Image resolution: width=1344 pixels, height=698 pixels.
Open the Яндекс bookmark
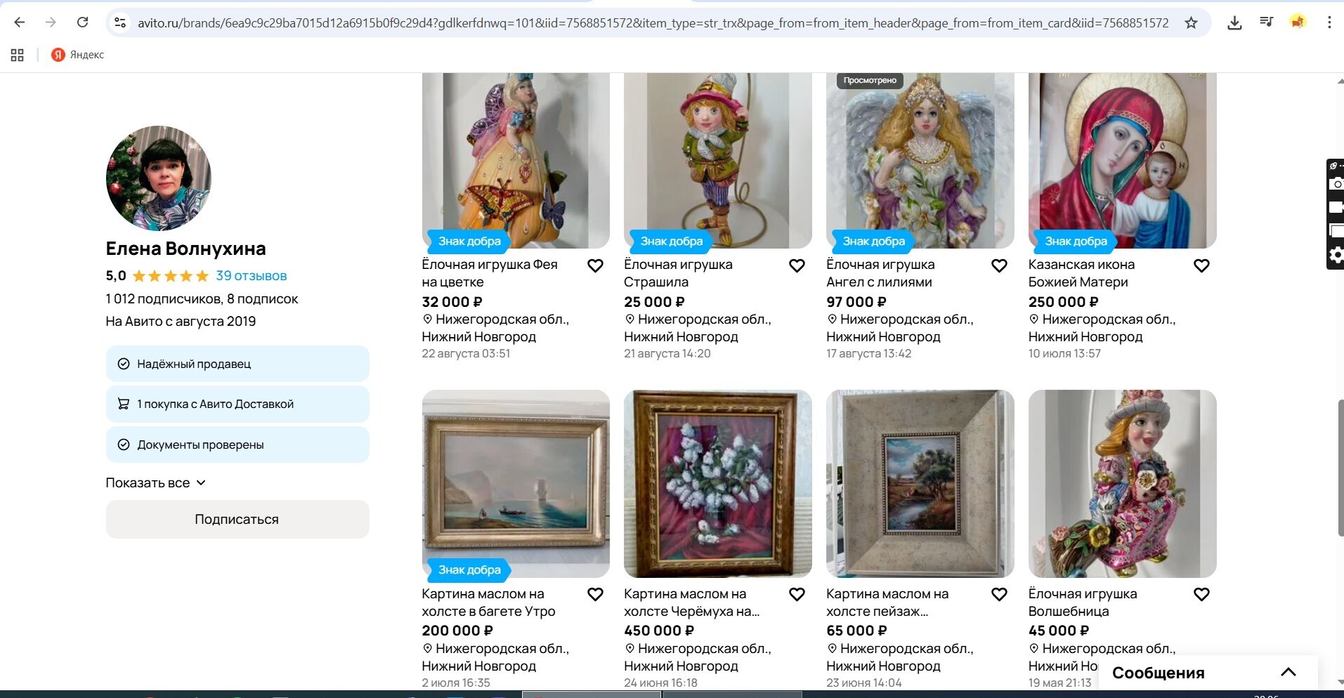(x=78, y=55)
